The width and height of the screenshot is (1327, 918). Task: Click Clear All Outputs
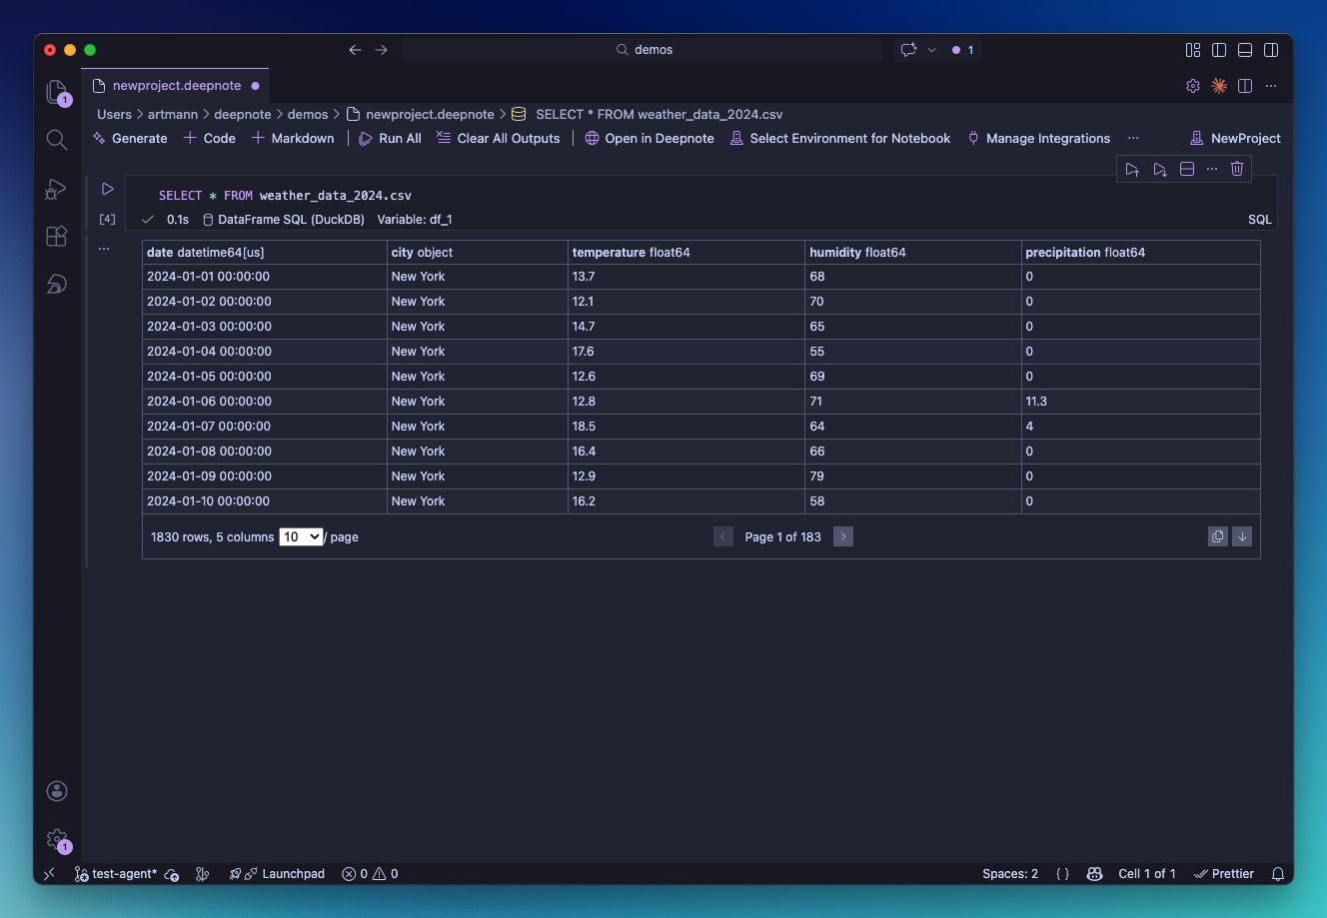pyautogui.click(x=498, y=139)
